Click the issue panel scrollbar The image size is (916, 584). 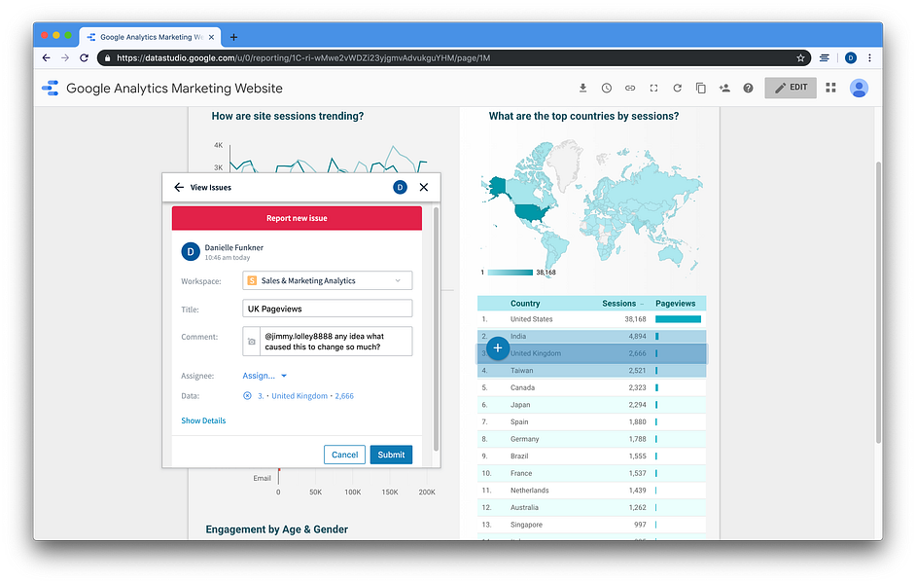(x=436, y=330)
